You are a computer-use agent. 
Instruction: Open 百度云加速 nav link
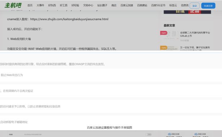(x=127, y=5)
